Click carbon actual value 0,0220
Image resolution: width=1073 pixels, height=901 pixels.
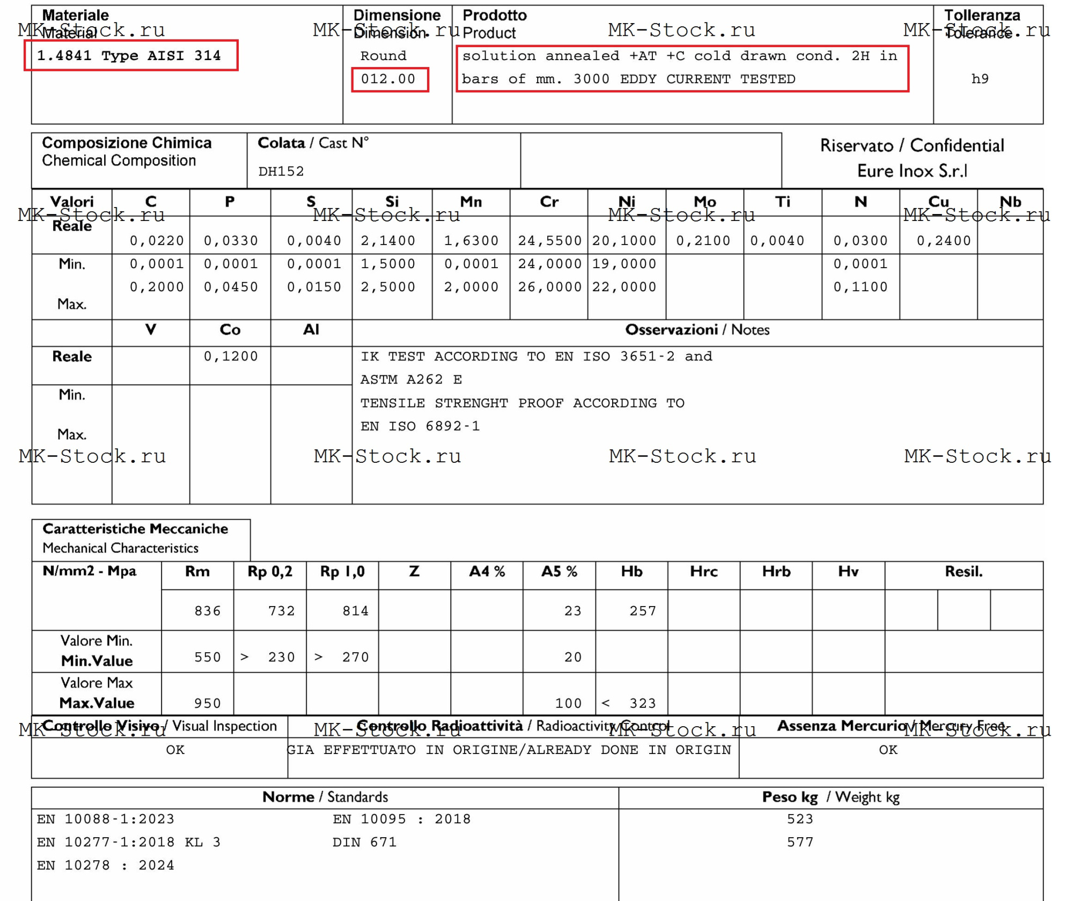[x=157, y=241]
